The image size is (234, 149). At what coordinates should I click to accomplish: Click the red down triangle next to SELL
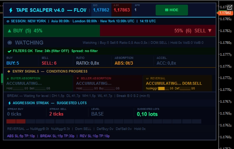coord(210,30)
